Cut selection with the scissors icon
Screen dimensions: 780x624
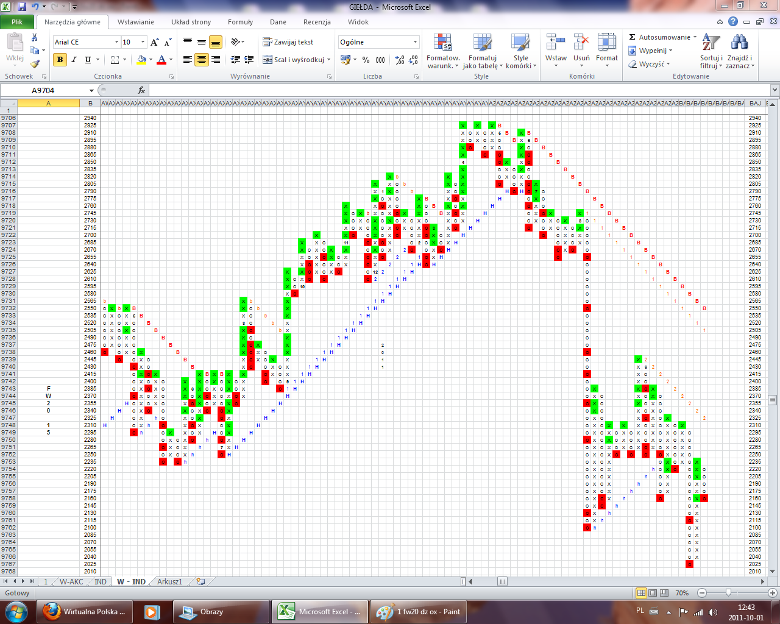35,38
